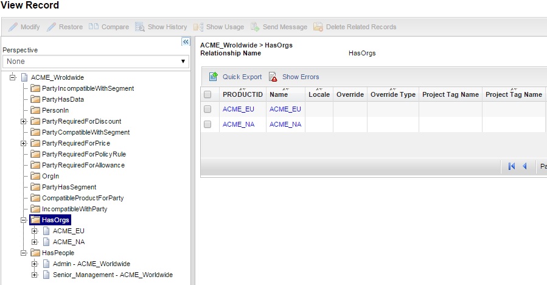Tick the checkbox for ACME_EU row
Screen dimensions: 547x285
207,109
